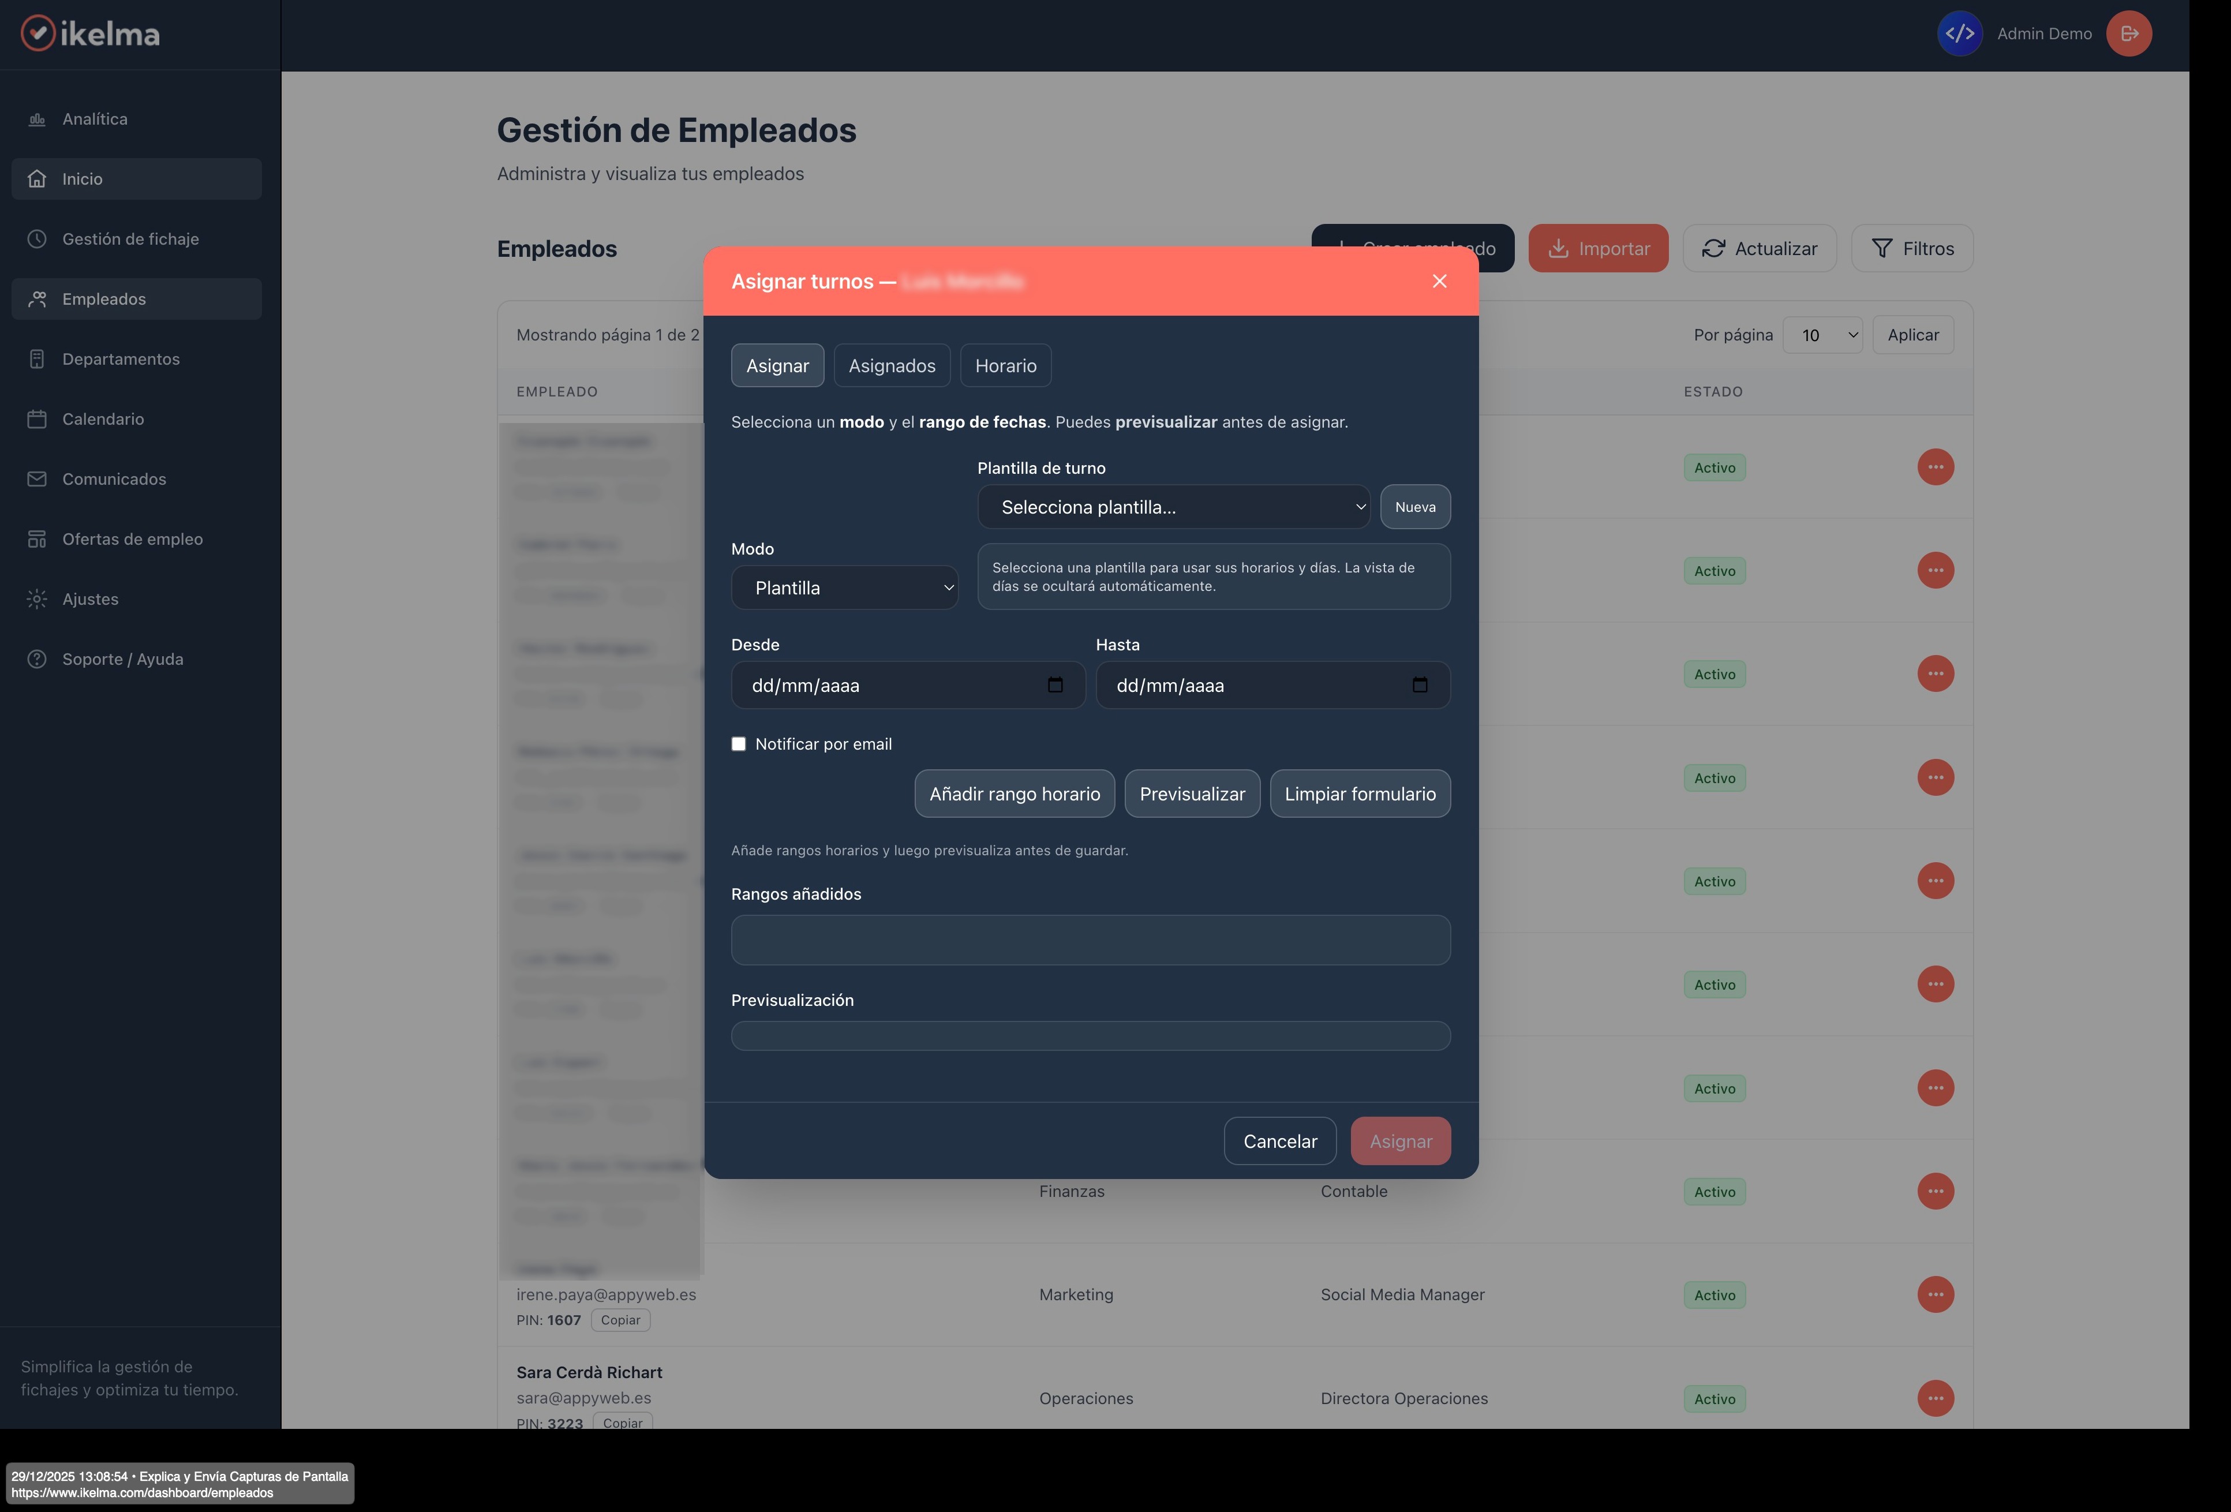Open calendar picker in Hasta field

tap(1420, 684)
